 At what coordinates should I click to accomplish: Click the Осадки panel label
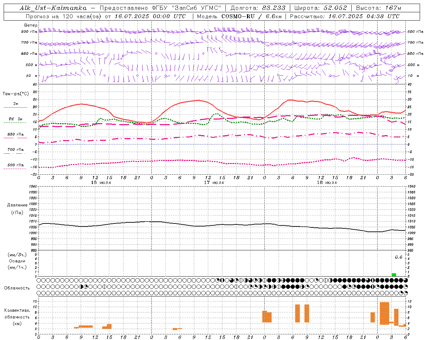(17, 261)
